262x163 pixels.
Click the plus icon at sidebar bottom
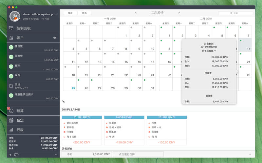click(x=10, y=155)
